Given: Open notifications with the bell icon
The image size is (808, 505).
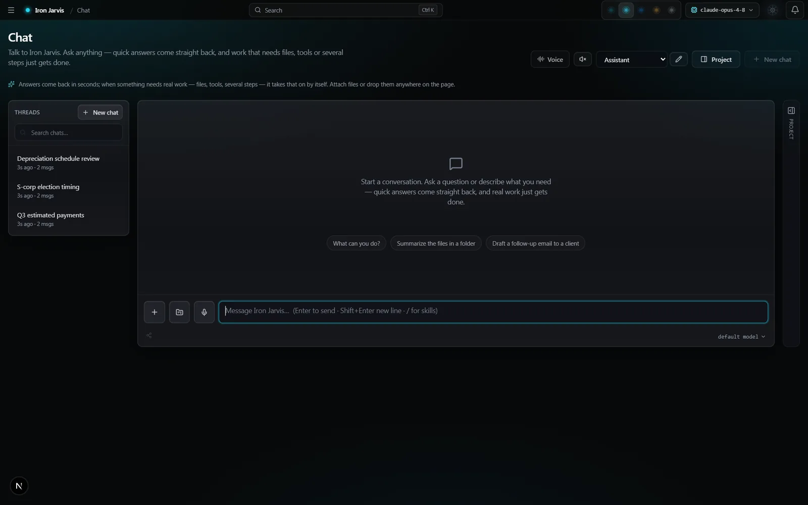Looking at the screenshot, I should tap(795, 10).
